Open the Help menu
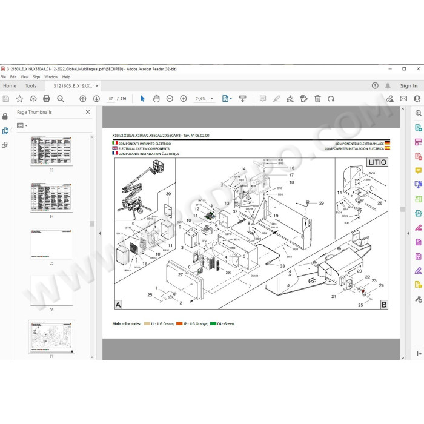The width and height of the screenshot is (424, 424). coord(66,77)
